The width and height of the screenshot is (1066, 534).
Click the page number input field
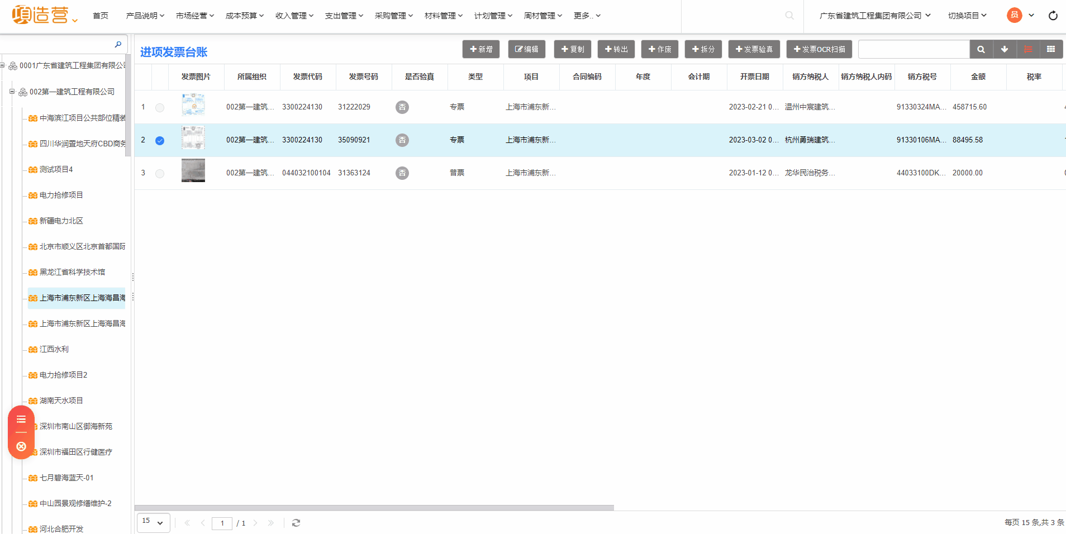click(x=222, y=523)
